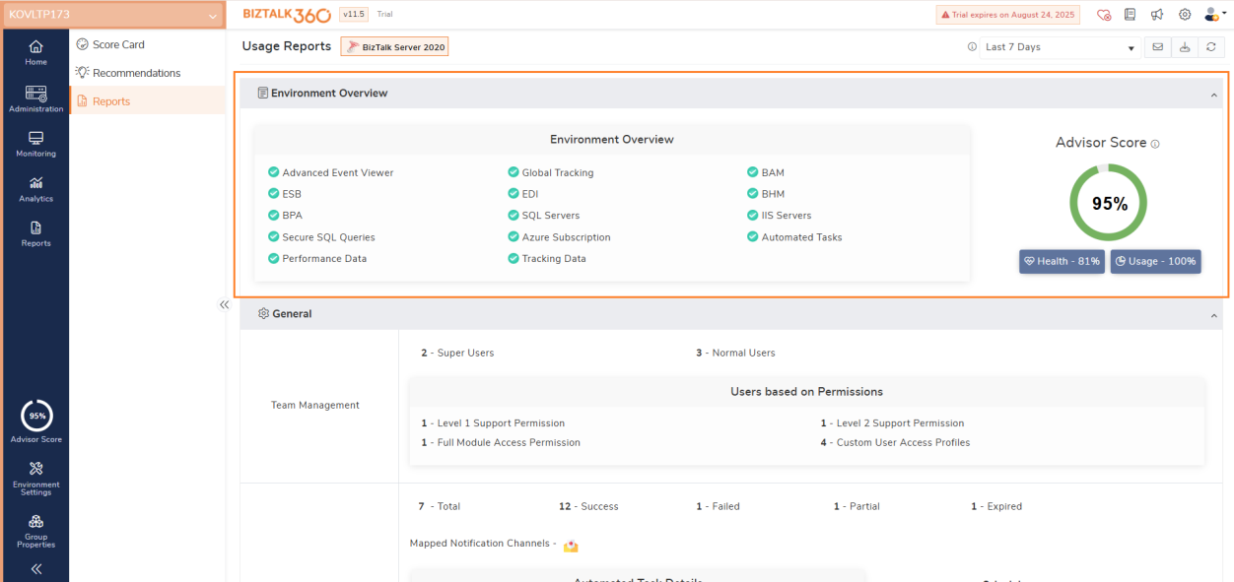
Task: Refresh the Usage Reports page
Action: pos(1211,46)
